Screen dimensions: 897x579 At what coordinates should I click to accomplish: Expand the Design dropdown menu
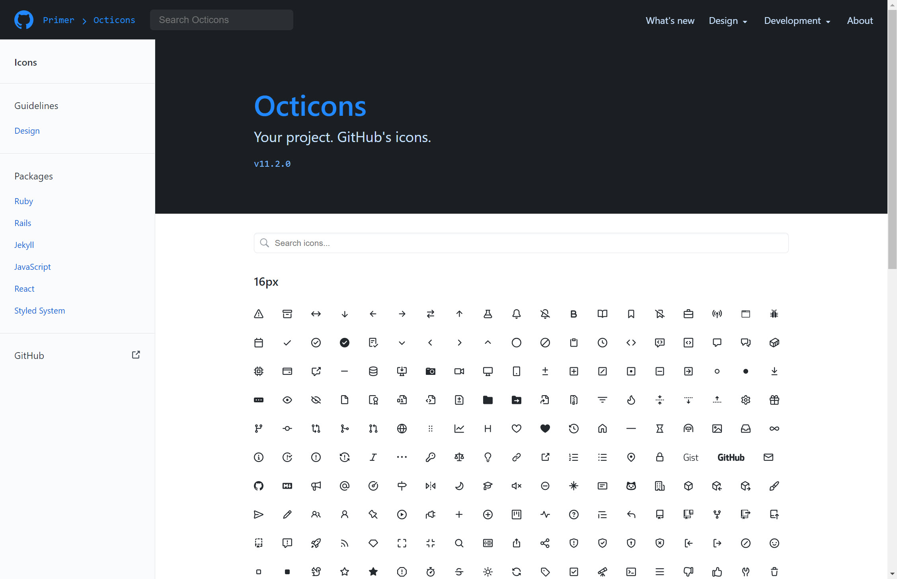click(x=728, y=21)
